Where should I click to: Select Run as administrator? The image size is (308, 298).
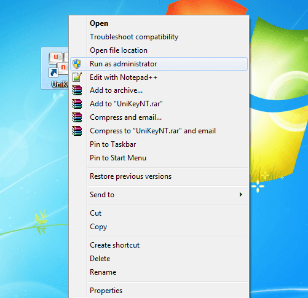tap(159, 64)
